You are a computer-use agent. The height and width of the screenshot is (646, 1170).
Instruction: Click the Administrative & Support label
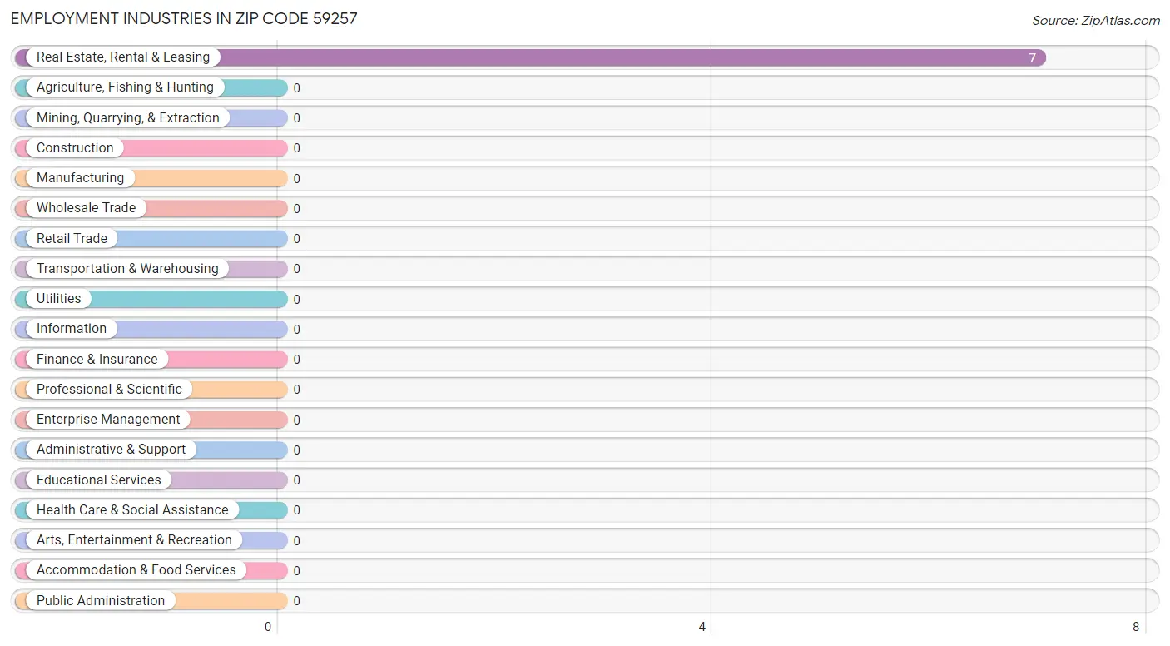(x=112, y=450)
